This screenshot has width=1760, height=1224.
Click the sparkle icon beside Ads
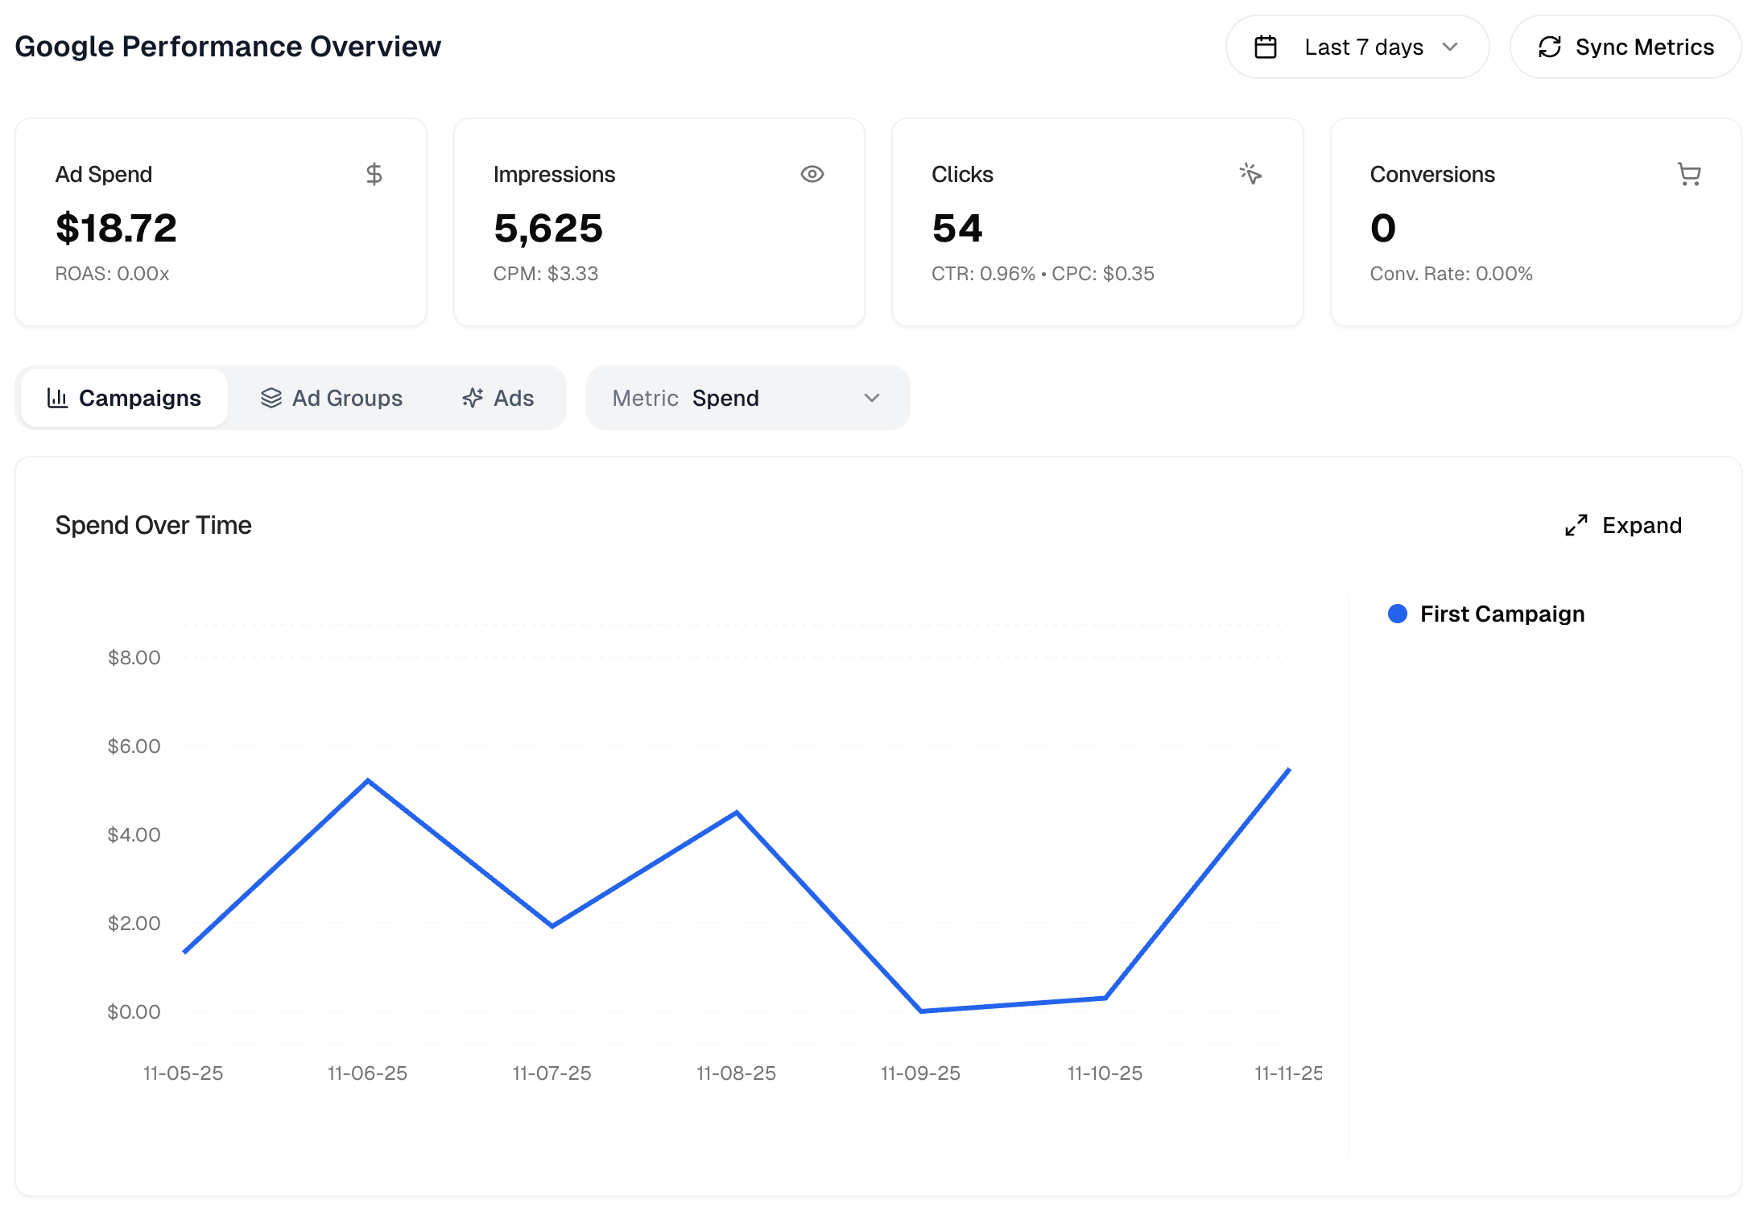(472, 397)
